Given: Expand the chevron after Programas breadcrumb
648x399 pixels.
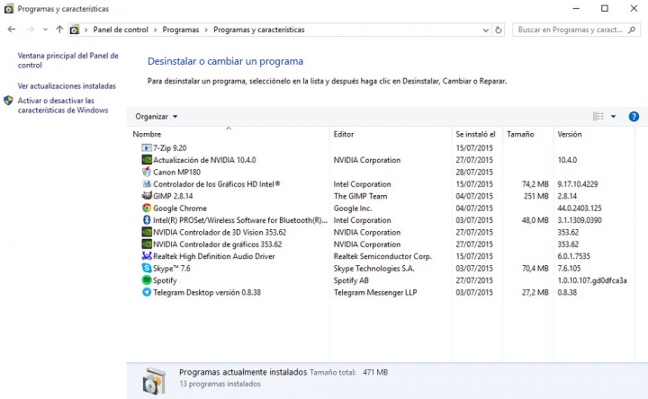Looking at the screenshot, I should point(206,31).
